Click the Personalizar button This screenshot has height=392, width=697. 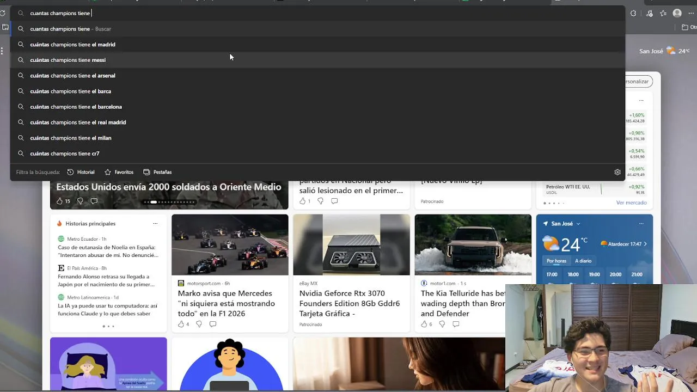point(638,81)
